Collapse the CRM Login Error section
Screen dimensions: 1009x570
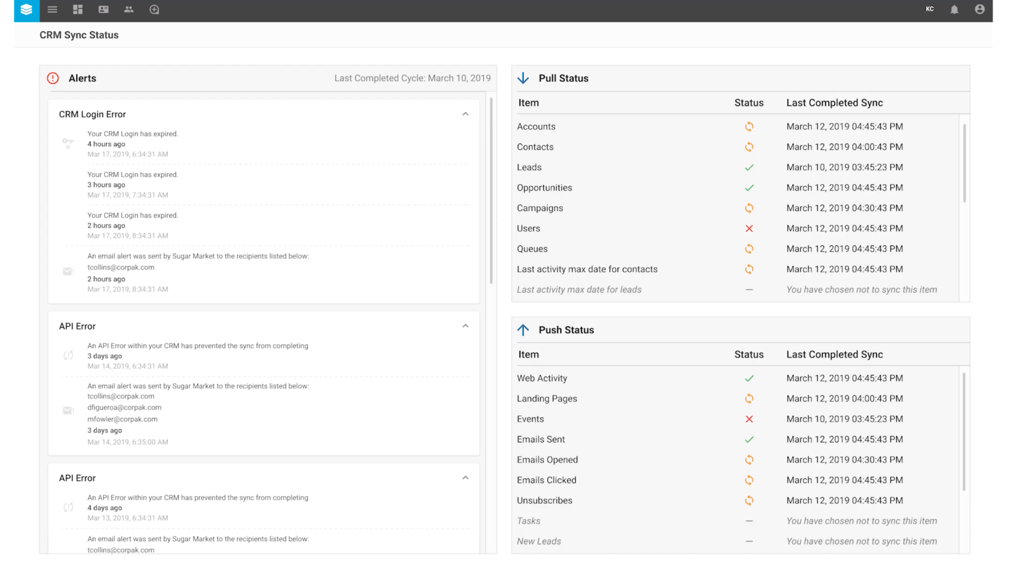[466, 114]
